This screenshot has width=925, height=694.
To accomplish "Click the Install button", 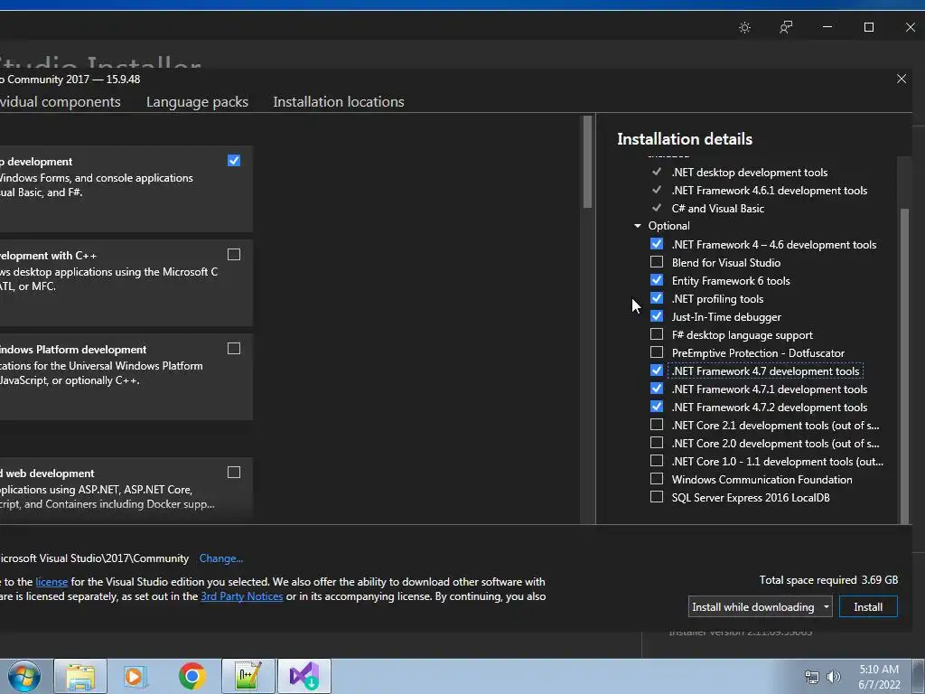I will click(868, 606).
